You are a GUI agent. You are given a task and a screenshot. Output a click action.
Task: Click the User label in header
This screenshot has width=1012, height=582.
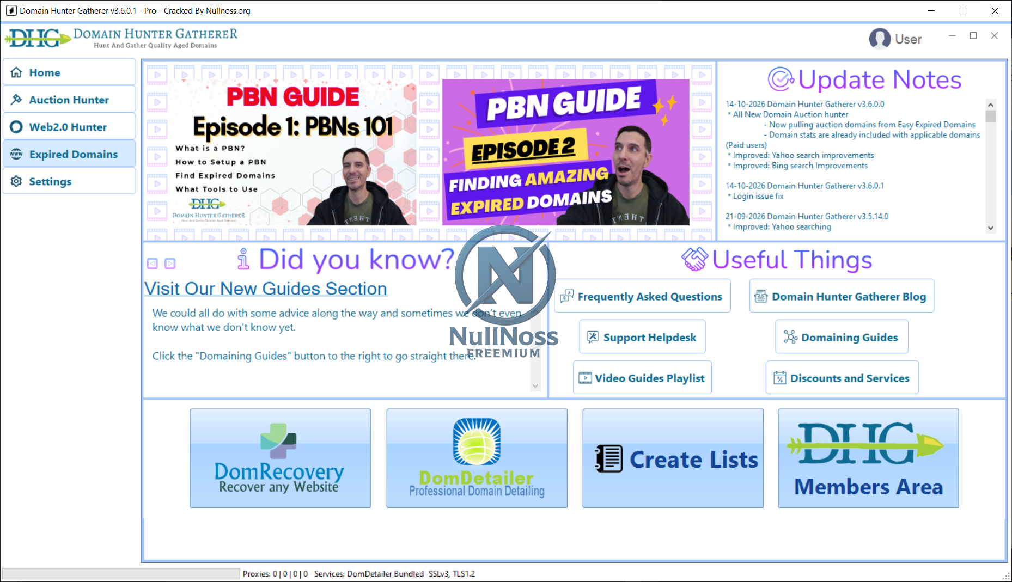pos(908,39)
